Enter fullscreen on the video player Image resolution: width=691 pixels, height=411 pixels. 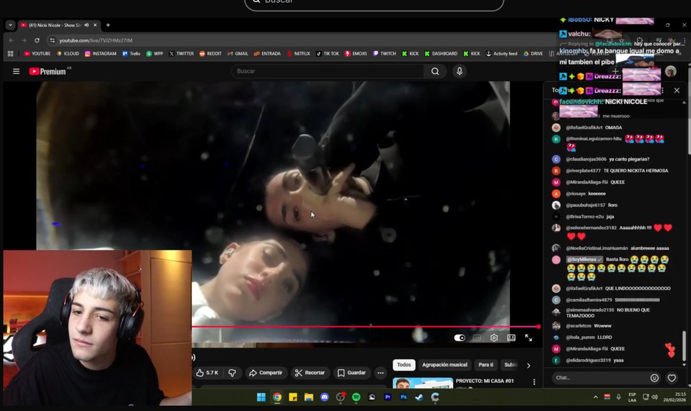[x=528, y=338]
